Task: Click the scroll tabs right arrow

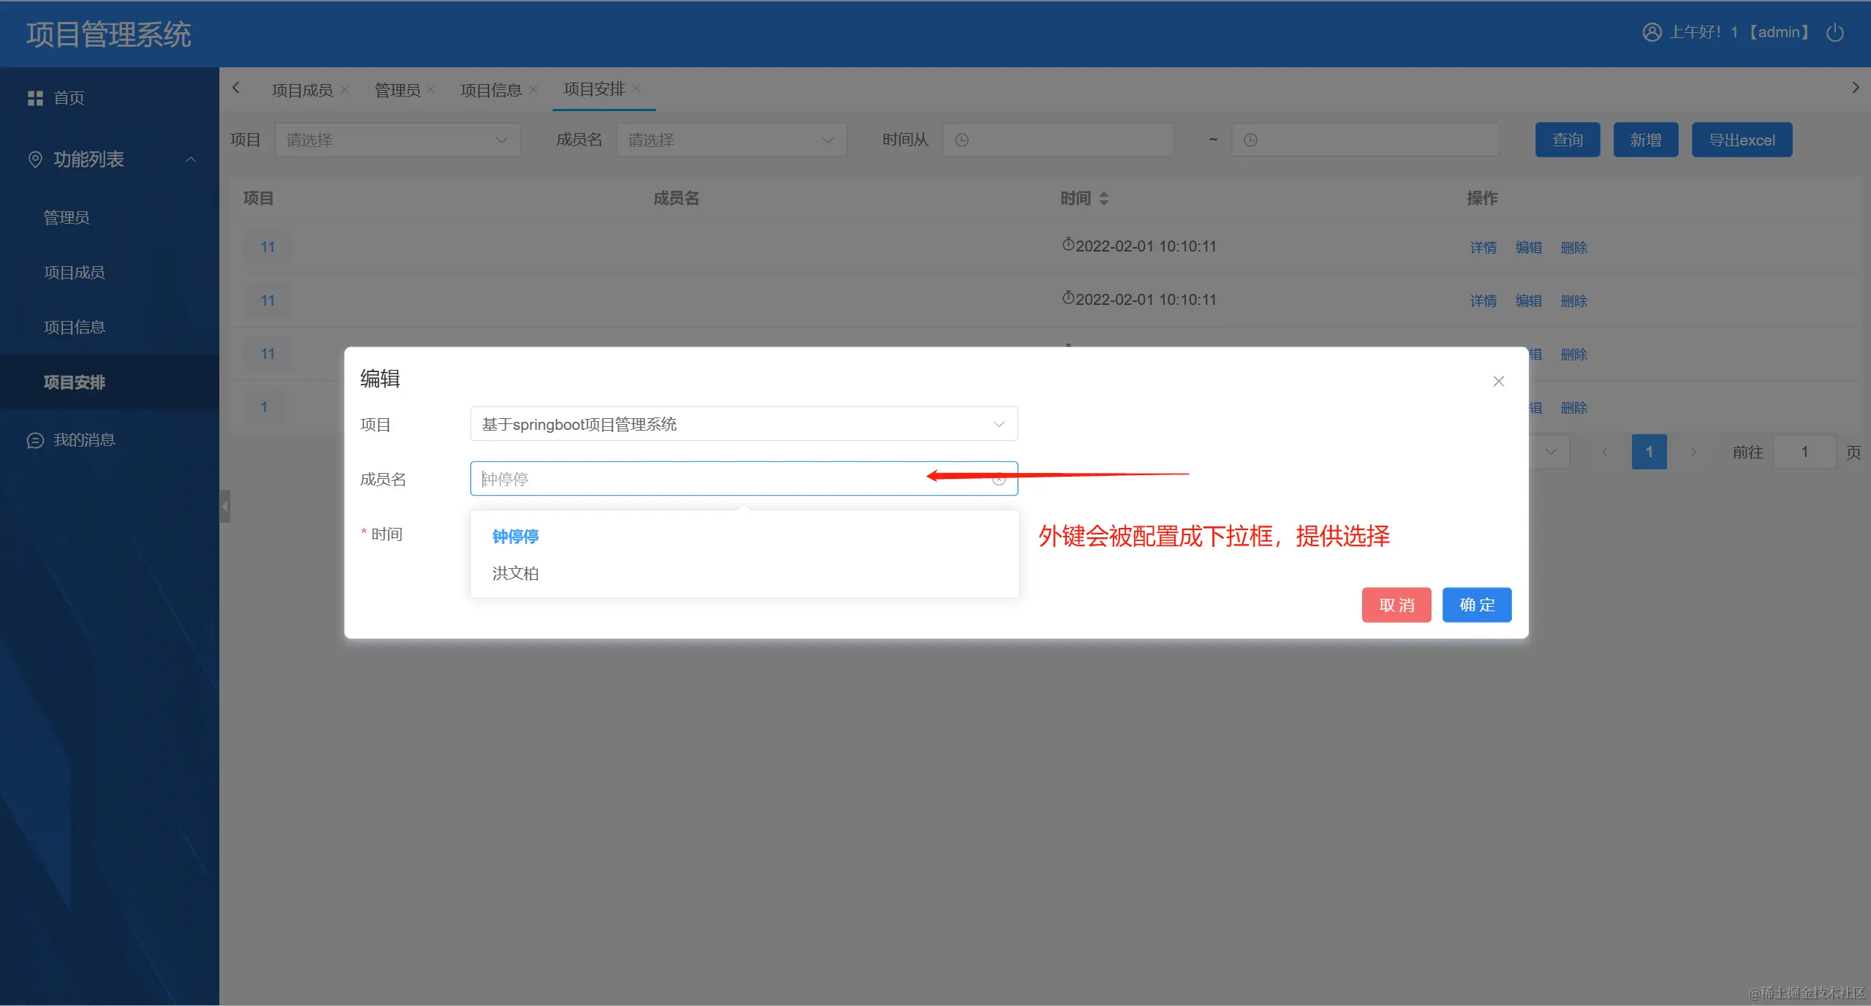Action: coord(1855,88)
